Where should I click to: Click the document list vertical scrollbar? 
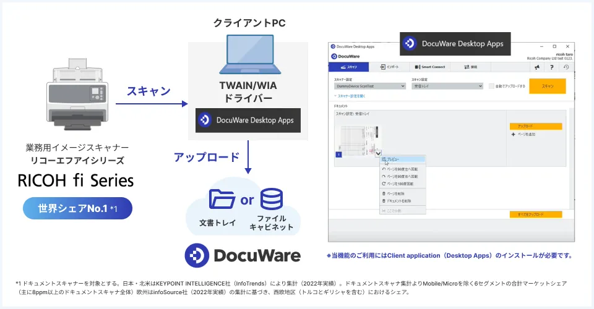(572, 159)
